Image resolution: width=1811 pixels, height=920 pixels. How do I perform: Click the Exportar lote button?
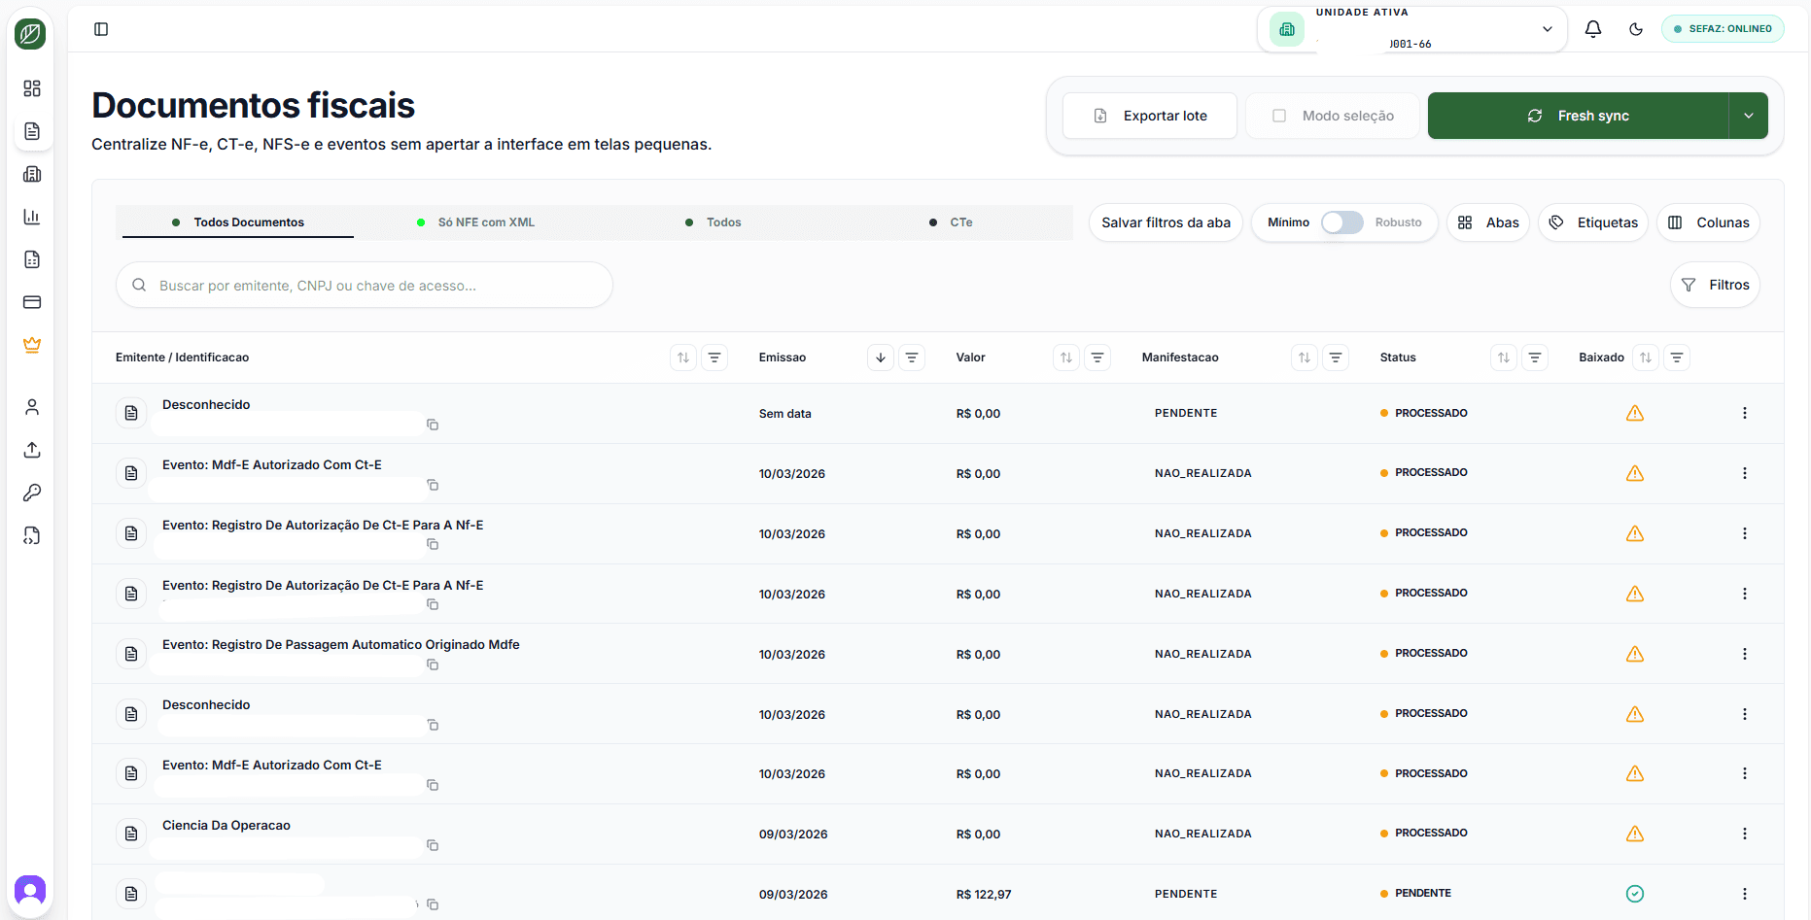coord(1150,116)
